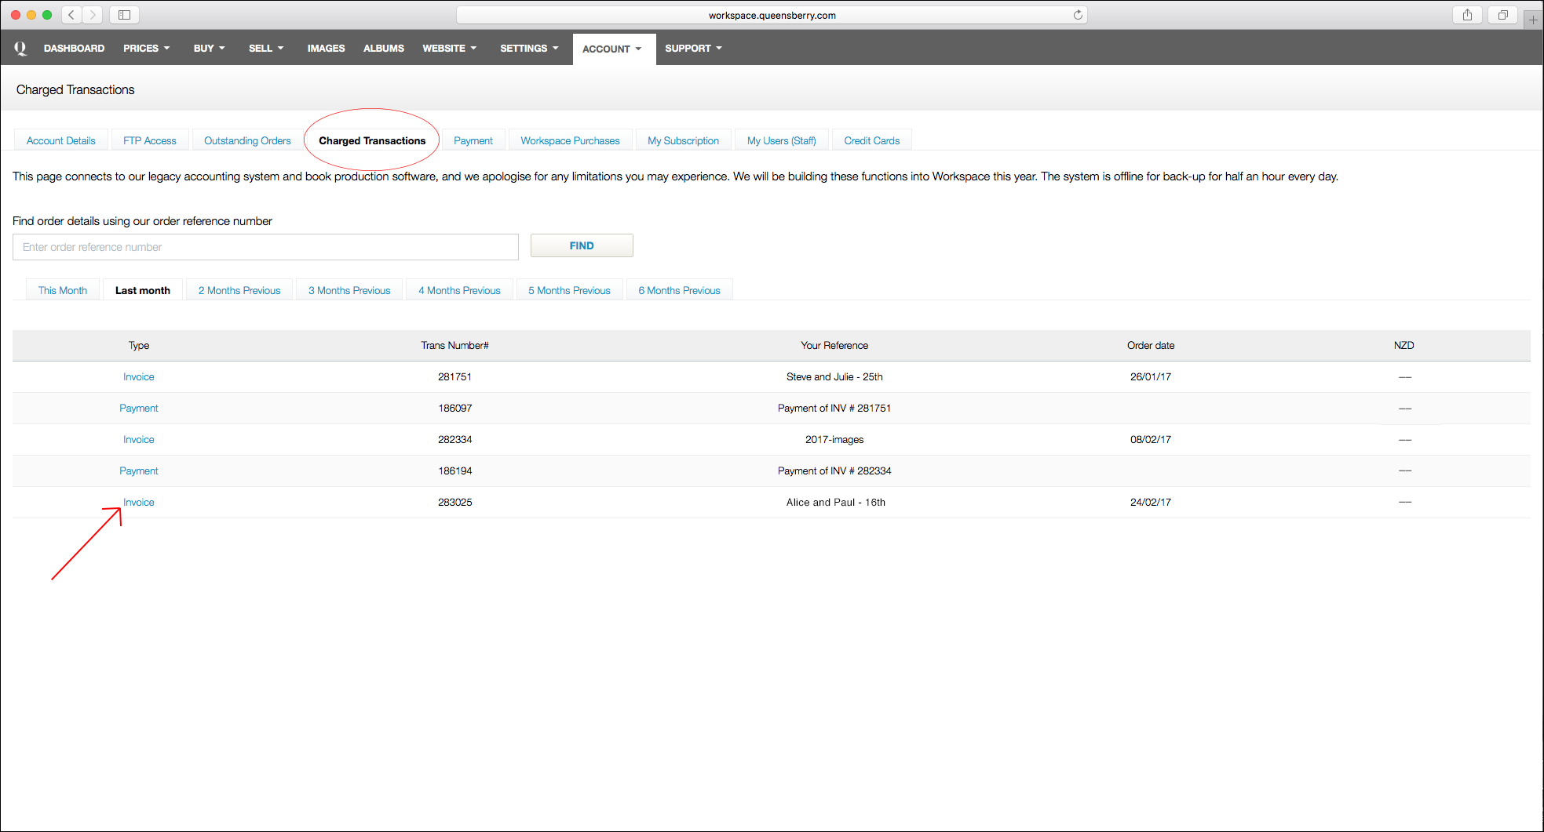Open the Albums menu item
This screenshot has height=832, width=1544.
(383, 49)
